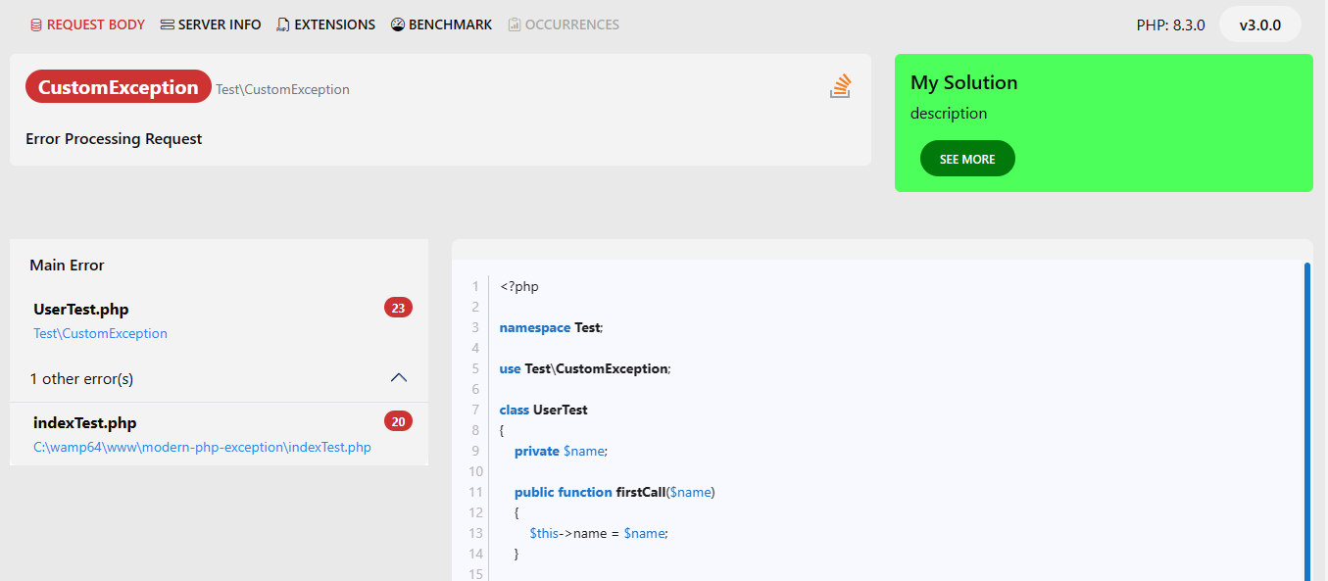Click the public function firstCall line
Viewport: 1328px width, 581px height.
615,492
